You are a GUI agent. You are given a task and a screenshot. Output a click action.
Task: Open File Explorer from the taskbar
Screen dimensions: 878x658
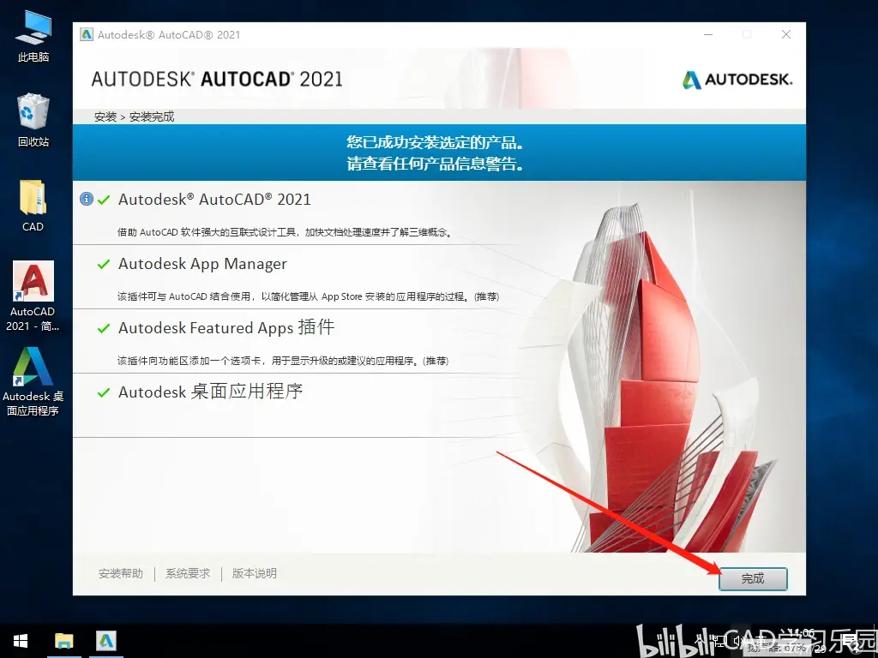pos(63,641)
